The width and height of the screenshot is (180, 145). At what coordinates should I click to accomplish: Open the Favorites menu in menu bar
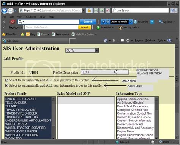point(31,17)
